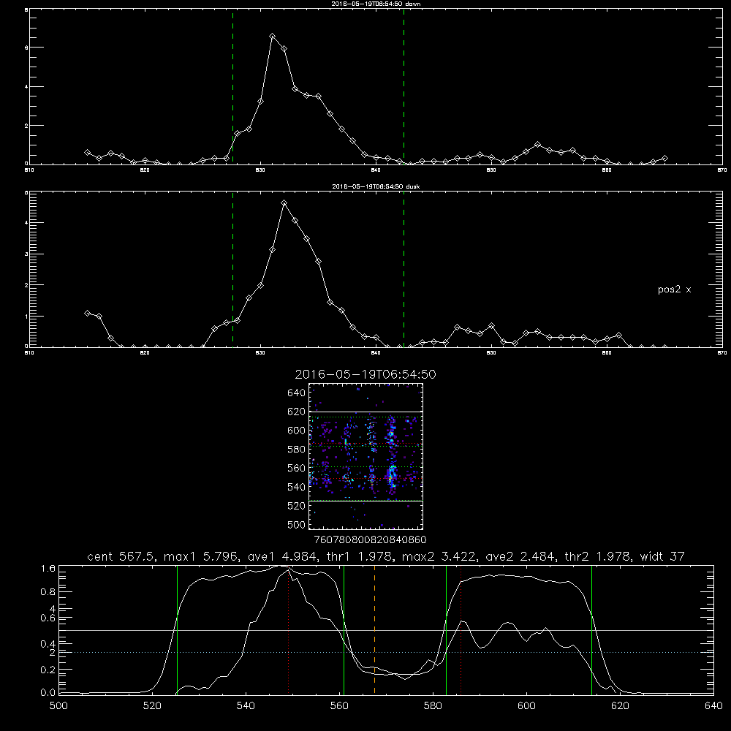The height and width of the screenshot is (731, 731).
Task: Click right green dashed line in dawn plot
Action: [x=404, y=87]
